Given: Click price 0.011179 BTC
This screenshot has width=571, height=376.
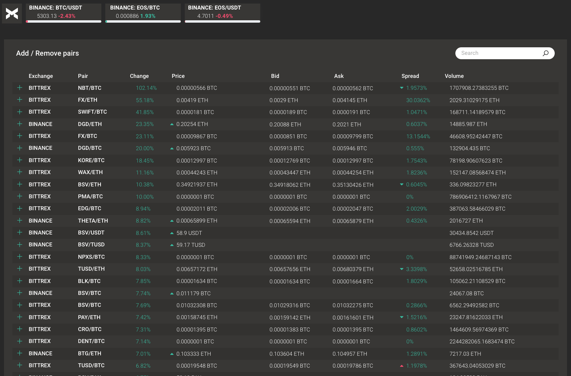Looking at the screenshot, I should 194,293.
